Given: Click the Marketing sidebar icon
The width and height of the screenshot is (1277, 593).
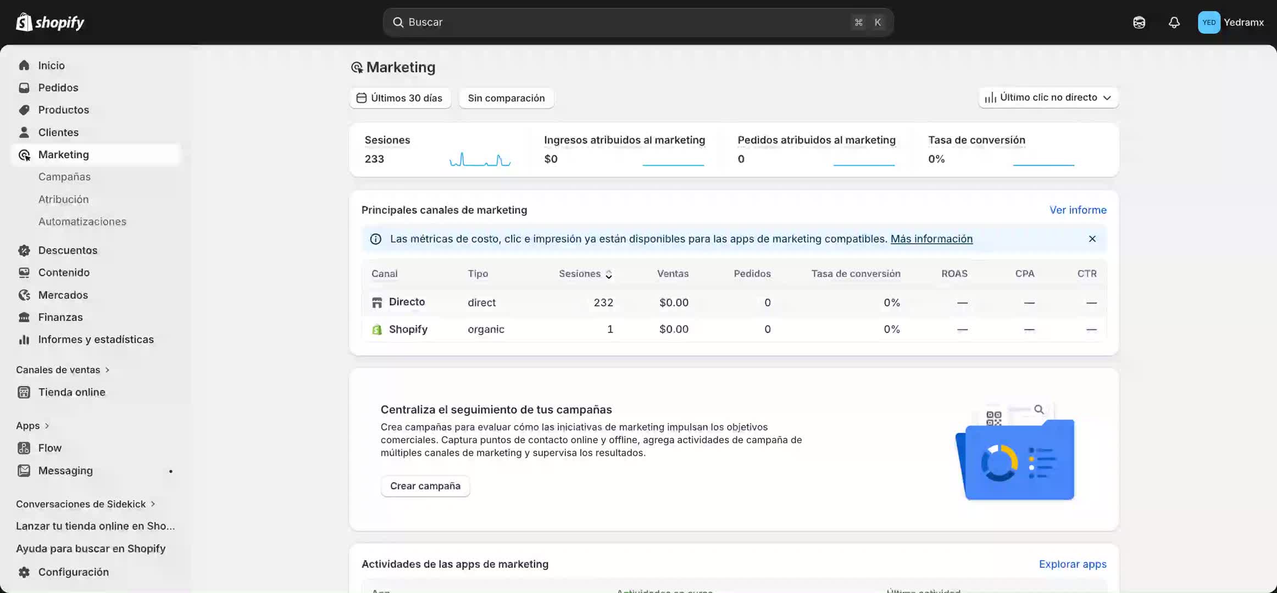Looking at the screenshot, I should click(x=24, y=155).
